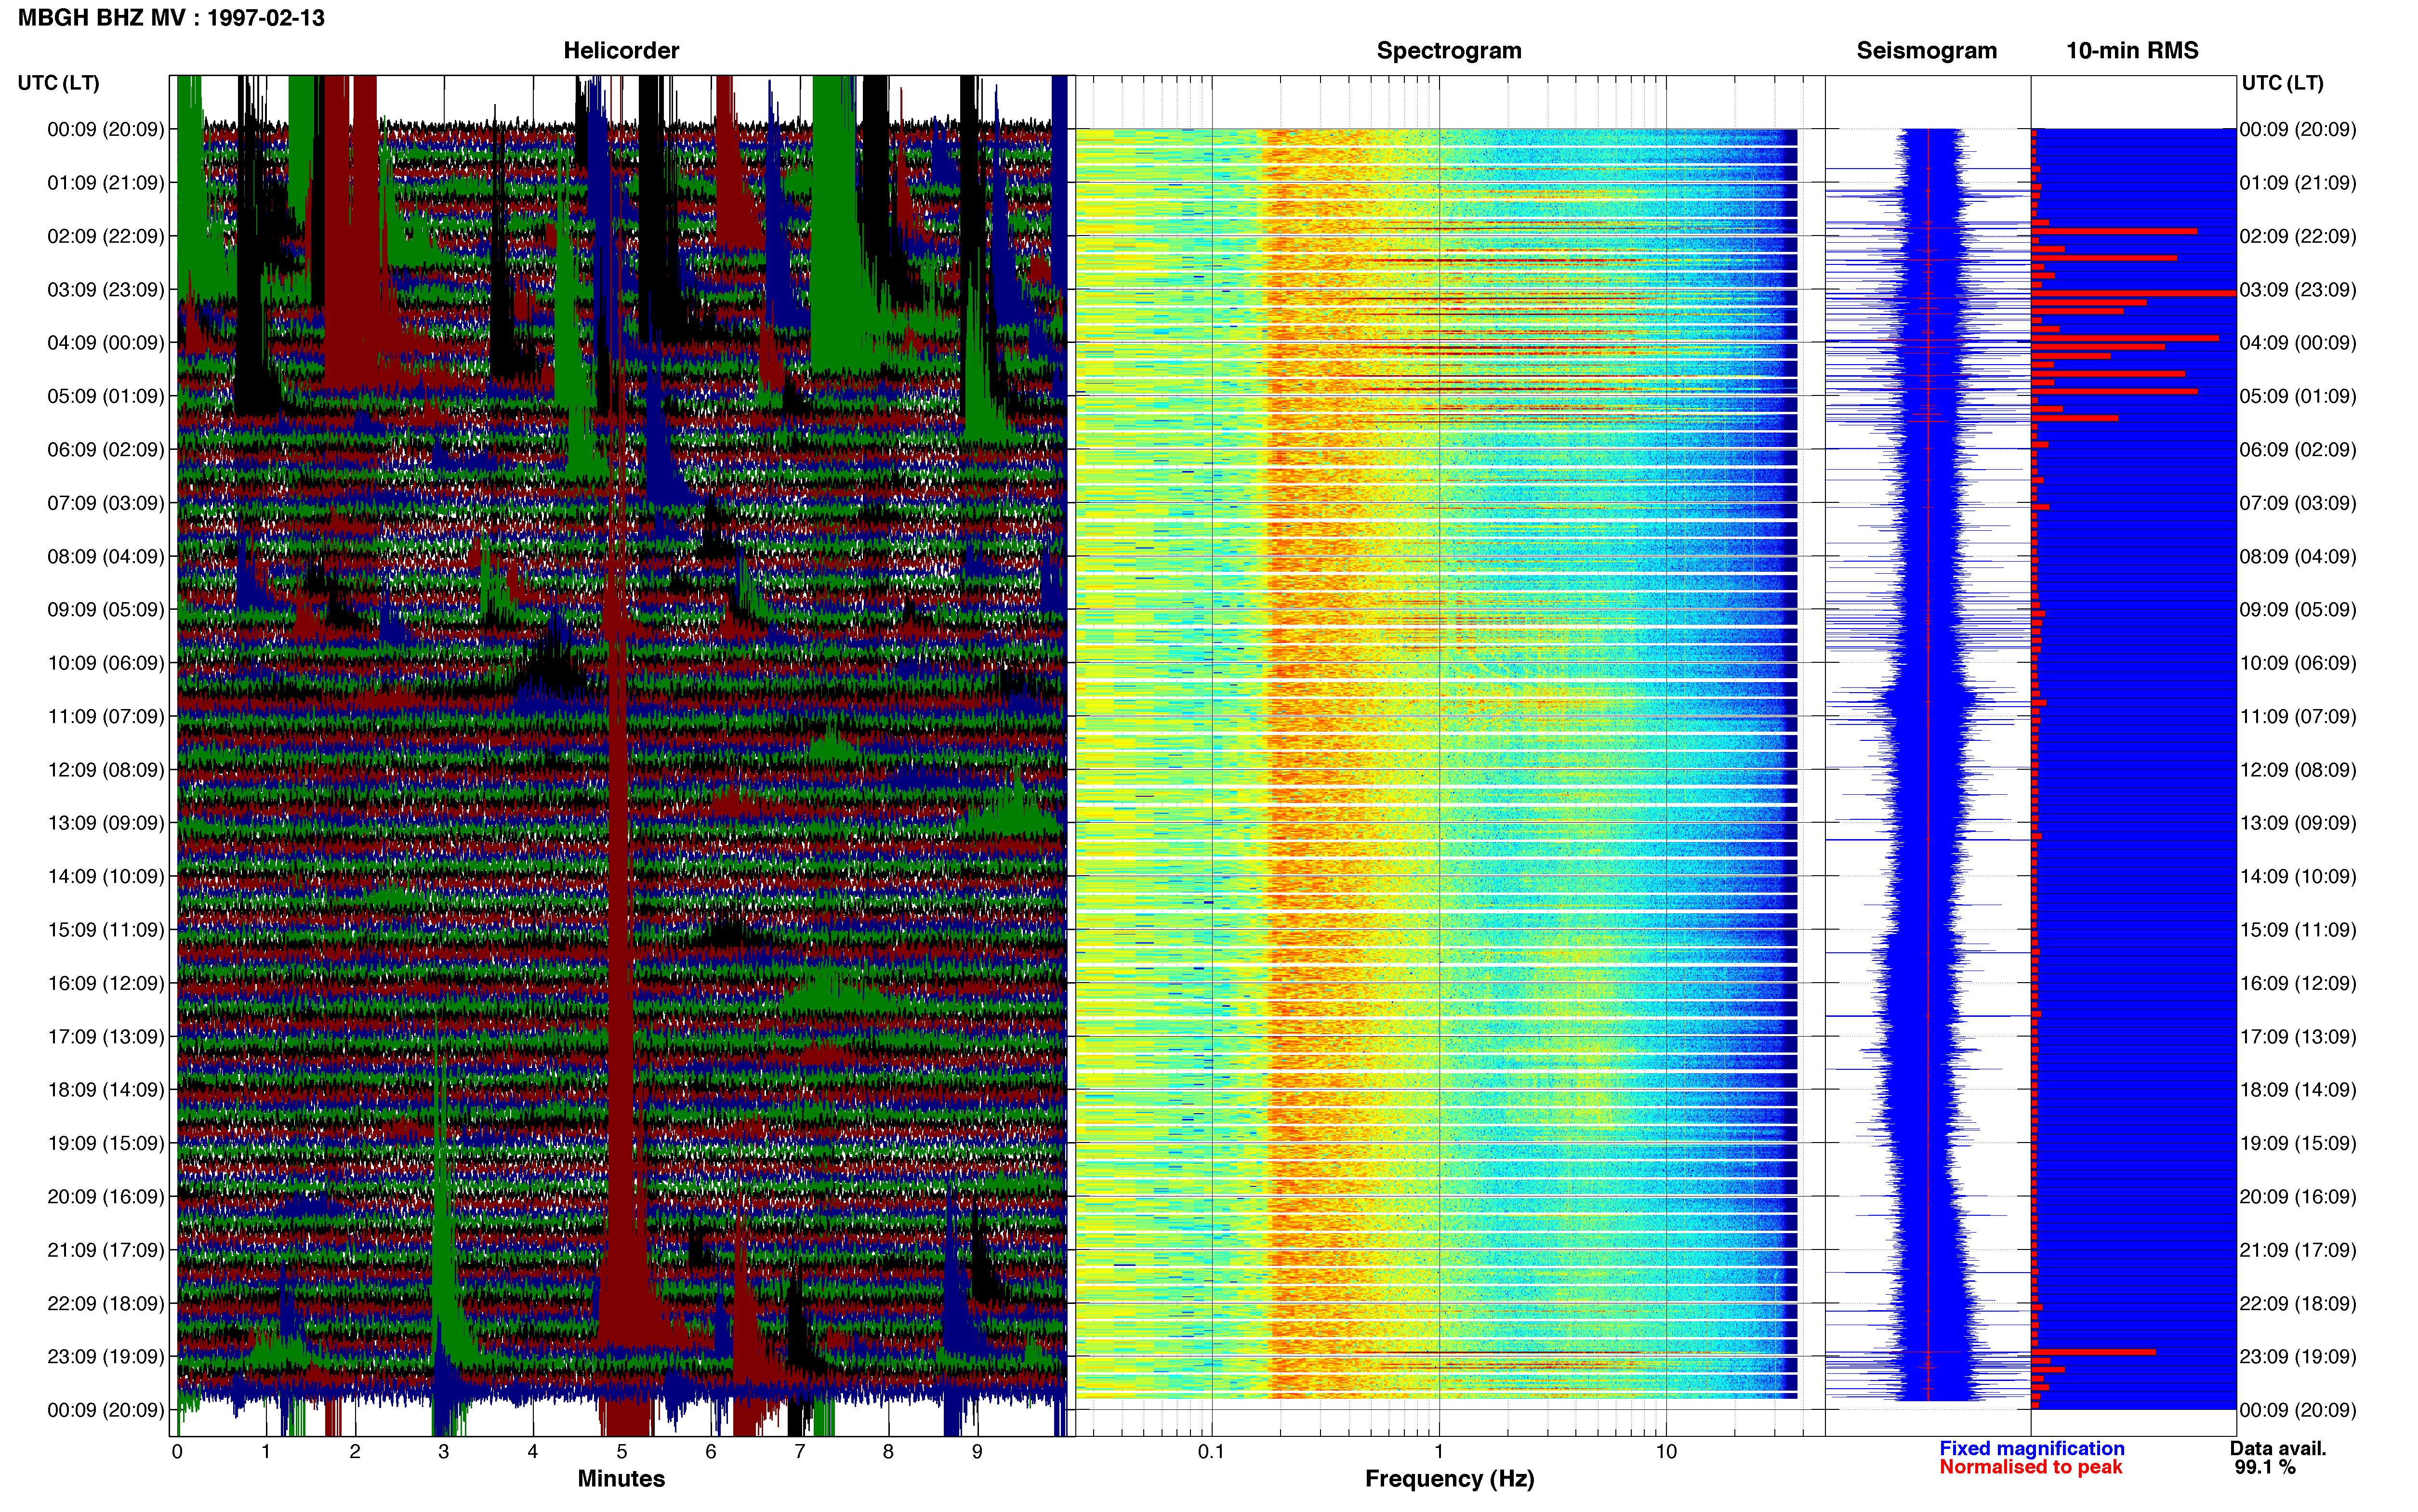Click left time label '12:09 (08:09)'
This screenshot has width=2418, height=1512.
(x=106, y=770)
